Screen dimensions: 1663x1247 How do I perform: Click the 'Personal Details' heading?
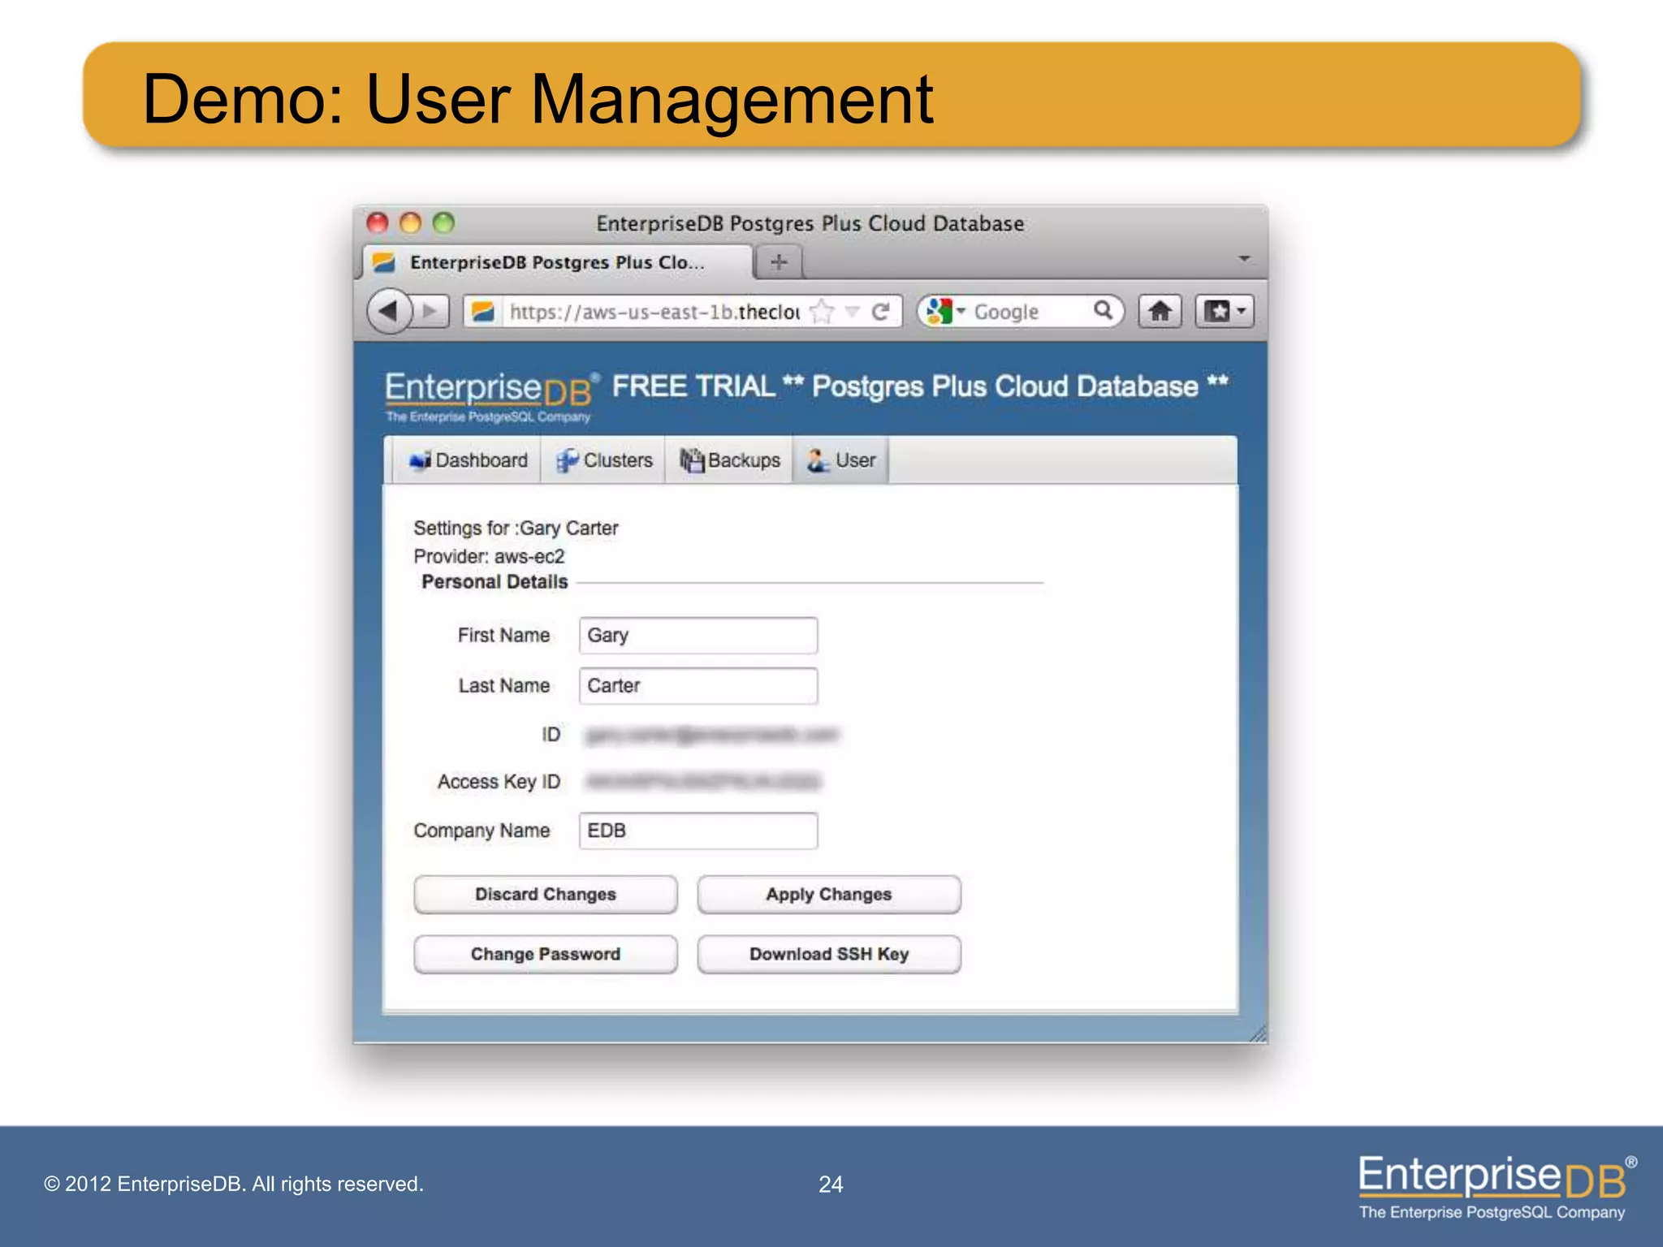[x=495, y=581]
